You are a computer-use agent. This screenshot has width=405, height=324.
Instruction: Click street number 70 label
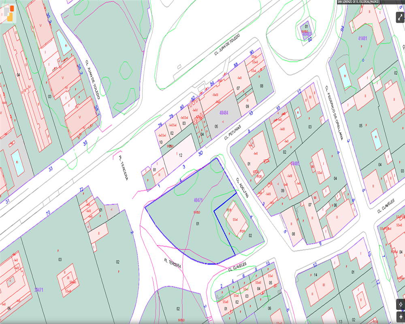click(48, 213)
